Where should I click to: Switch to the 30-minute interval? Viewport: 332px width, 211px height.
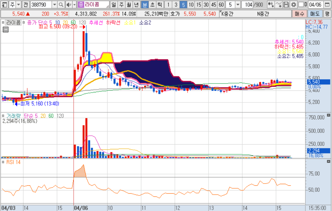point(206,4)
